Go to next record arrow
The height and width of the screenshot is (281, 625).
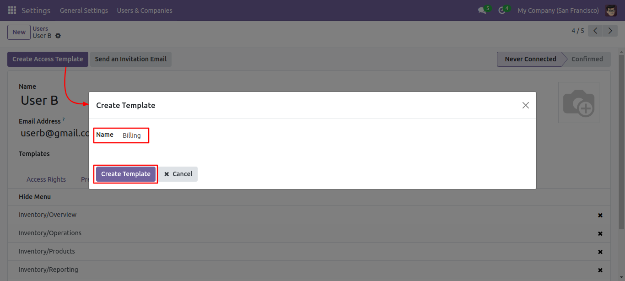(x=610, y=31)
